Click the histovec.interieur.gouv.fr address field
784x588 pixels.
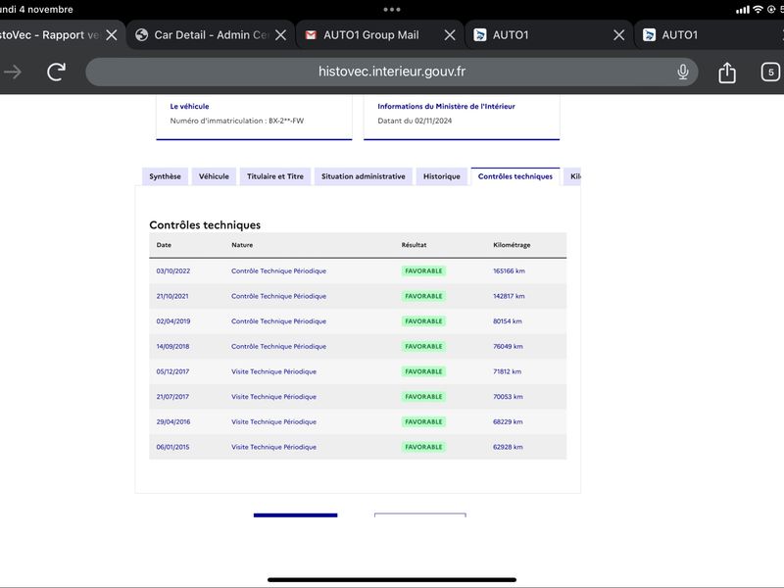point(391,72)
